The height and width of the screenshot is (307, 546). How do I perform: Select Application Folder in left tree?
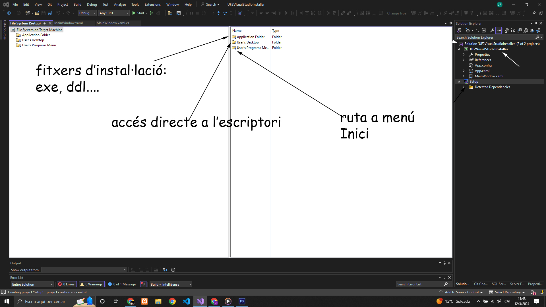tap(36, 35)
